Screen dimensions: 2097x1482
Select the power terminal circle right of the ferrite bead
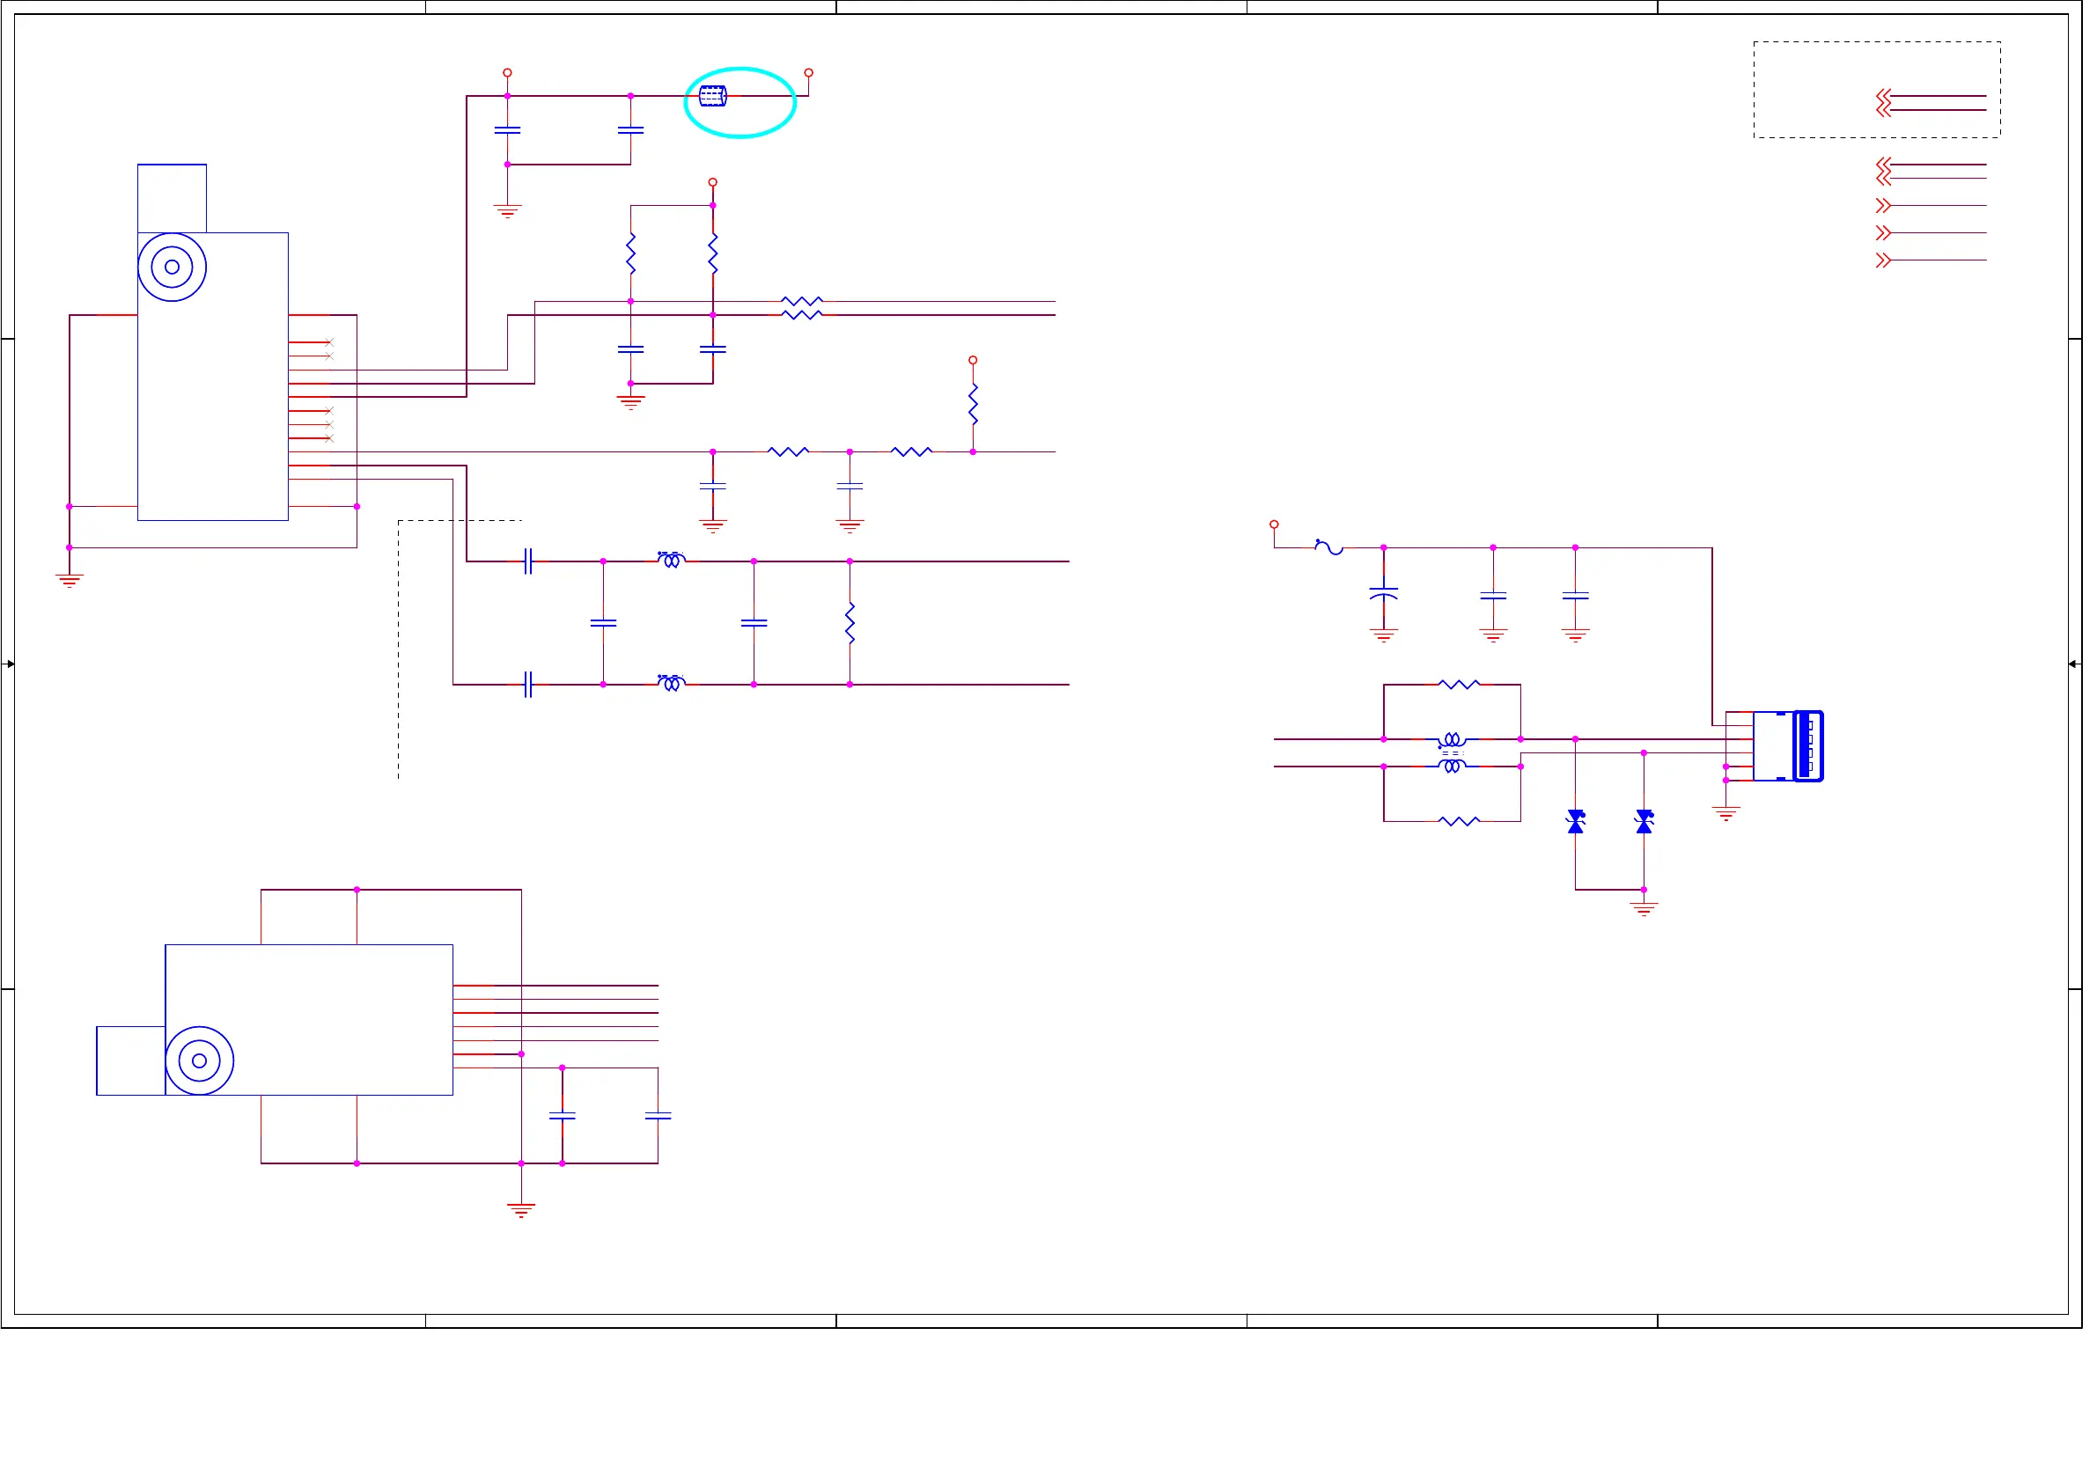pyautogui.click(x=808, y=72)
